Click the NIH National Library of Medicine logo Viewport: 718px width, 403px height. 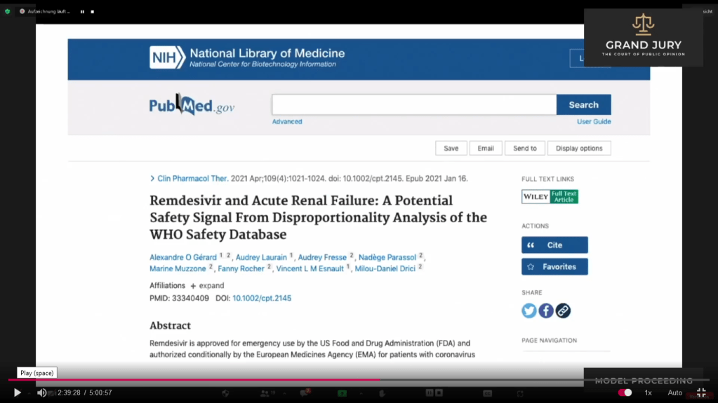[x=247, y=57]
